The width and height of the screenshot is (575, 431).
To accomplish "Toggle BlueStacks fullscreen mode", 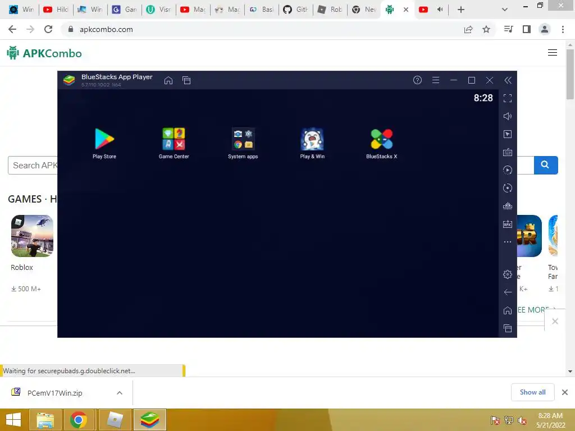I will [508, 98].
